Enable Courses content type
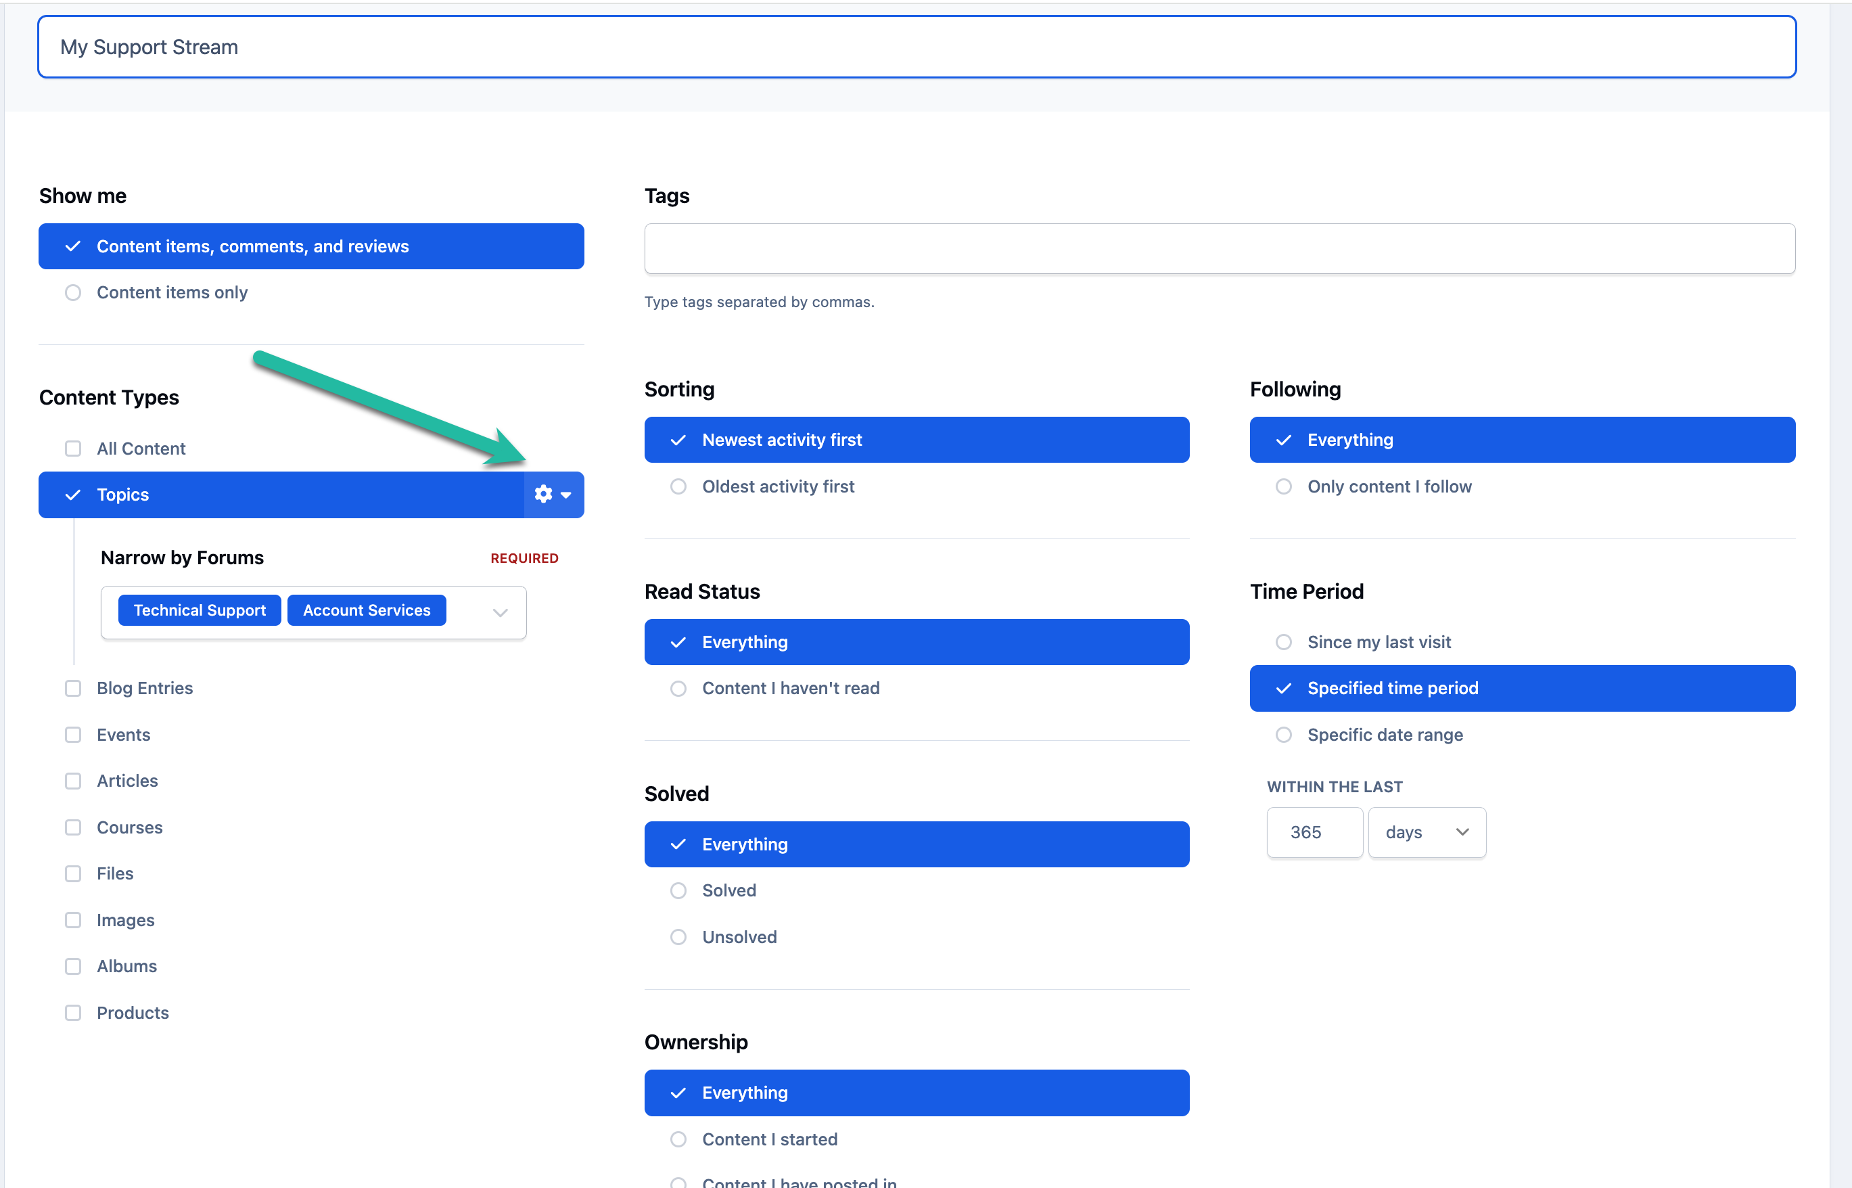This screenshot has height=1188, width=1852. tap(72, 827)
